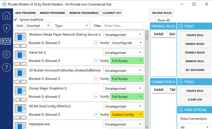Click the ADD PROGRAM button
Screen dimensions: 212x129
pos(25,13)
